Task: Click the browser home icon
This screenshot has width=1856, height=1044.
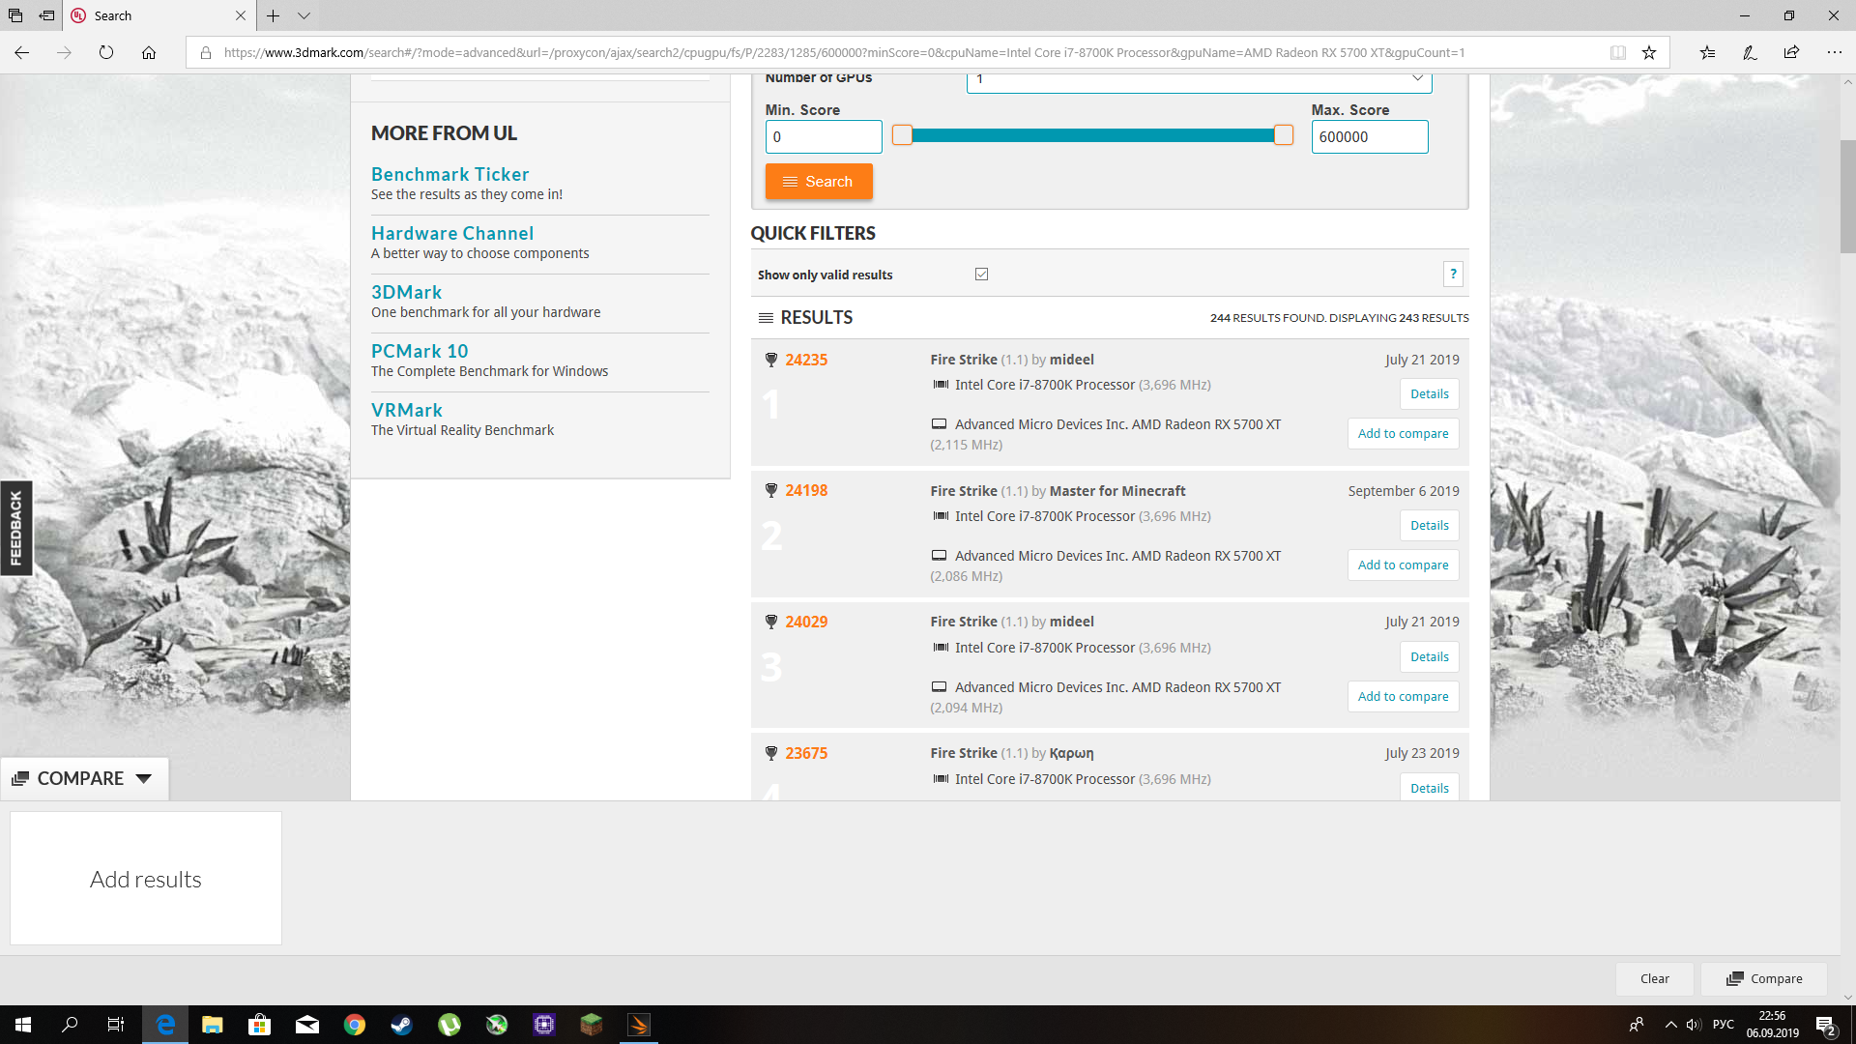Action: 149,53
